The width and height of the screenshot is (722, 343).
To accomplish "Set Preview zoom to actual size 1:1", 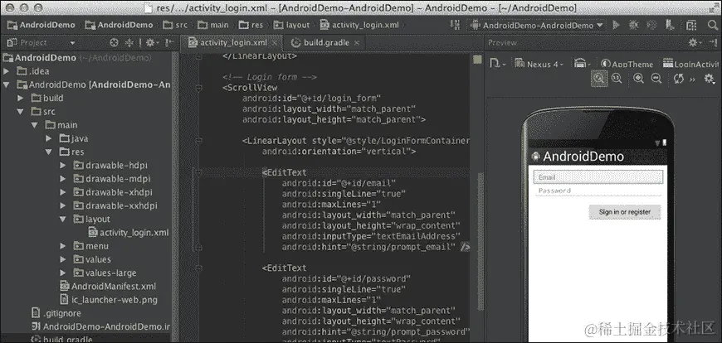I will [x=617, y=79].
